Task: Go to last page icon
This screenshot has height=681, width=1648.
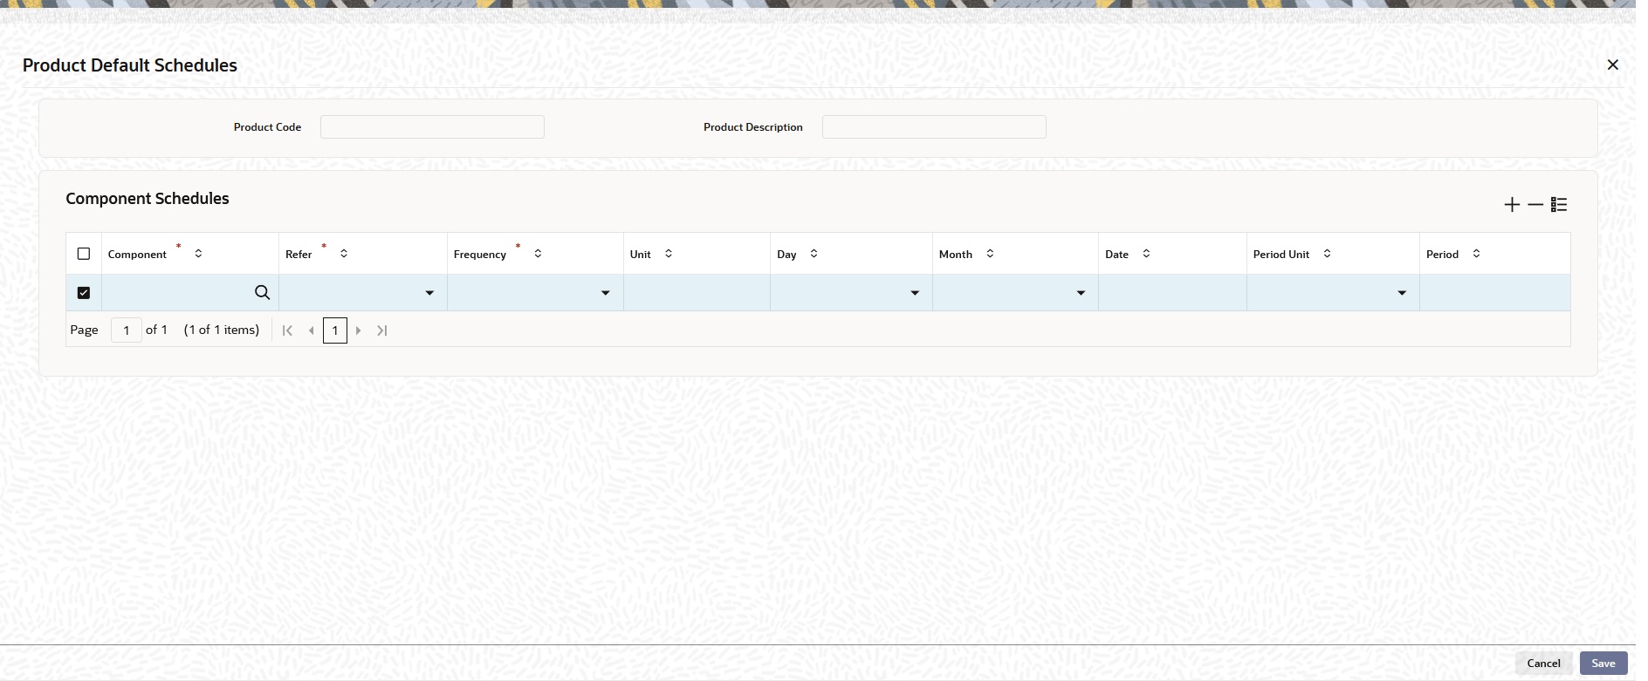Action: (x=381, y=330)
